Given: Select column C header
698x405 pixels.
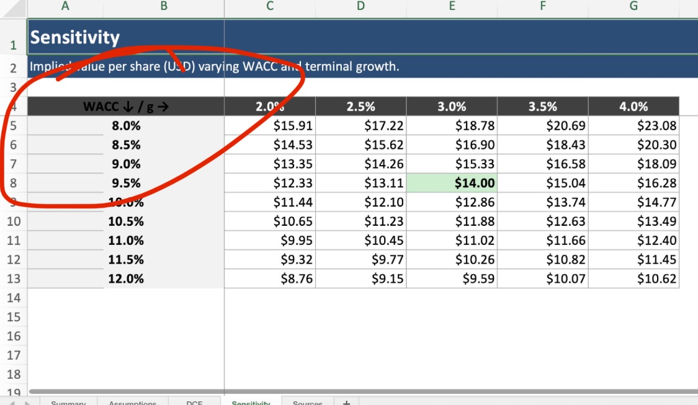Looking at the screenshot, I should (270, 6).
